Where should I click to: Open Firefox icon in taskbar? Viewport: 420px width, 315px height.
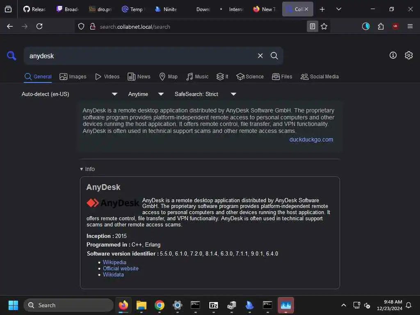pos(123,305)
